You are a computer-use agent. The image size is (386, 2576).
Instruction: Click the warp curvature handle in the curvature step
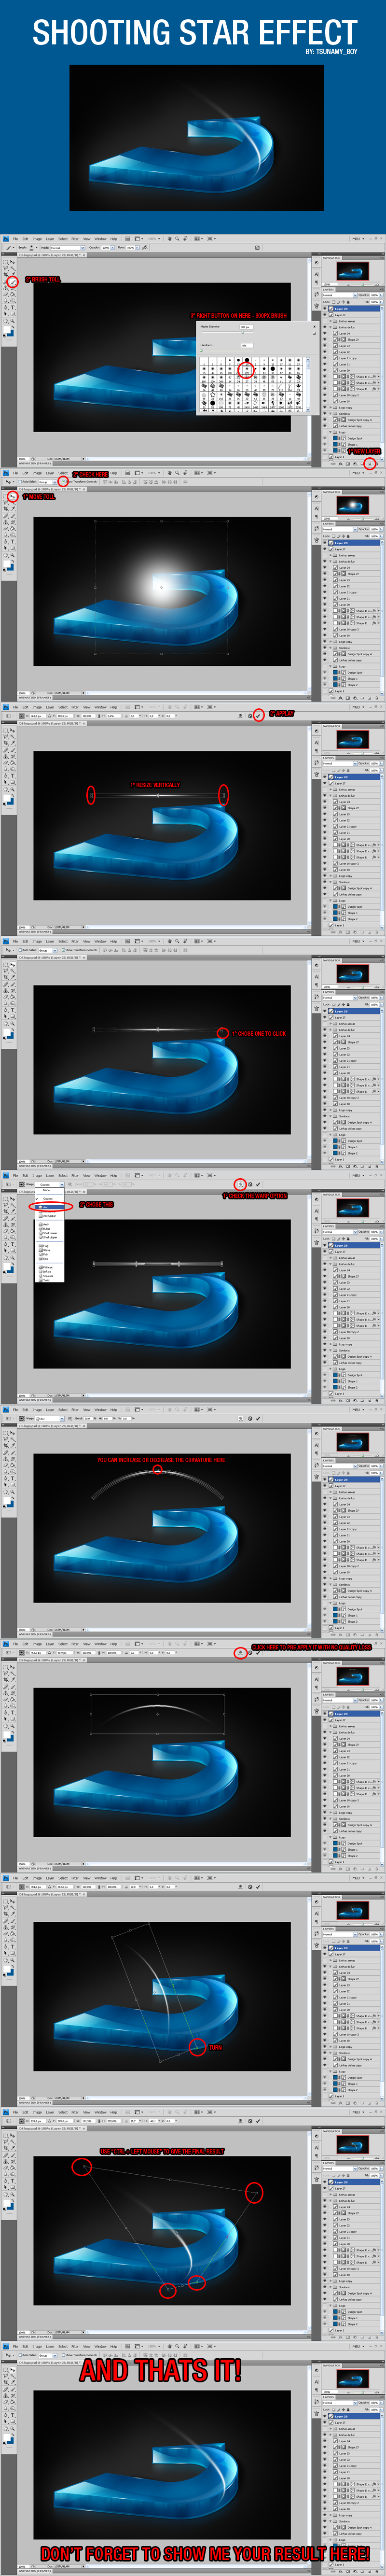(x=157, y=1470)
